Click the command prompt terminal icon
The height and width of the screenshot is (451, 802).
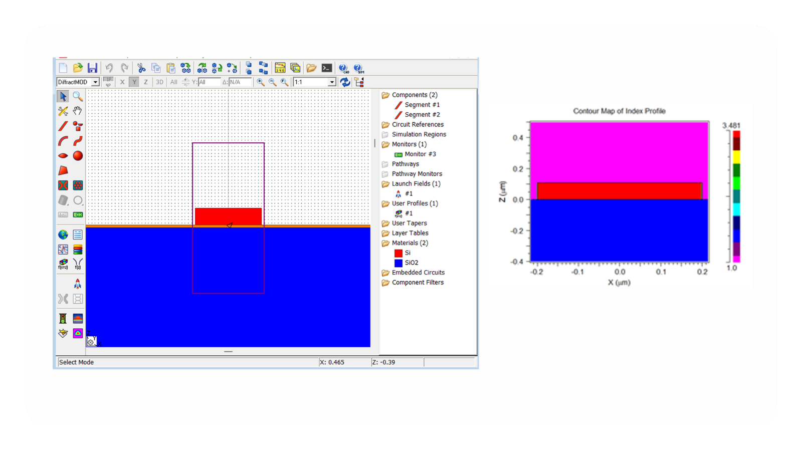pyautogui.click(x=327, y=68)
